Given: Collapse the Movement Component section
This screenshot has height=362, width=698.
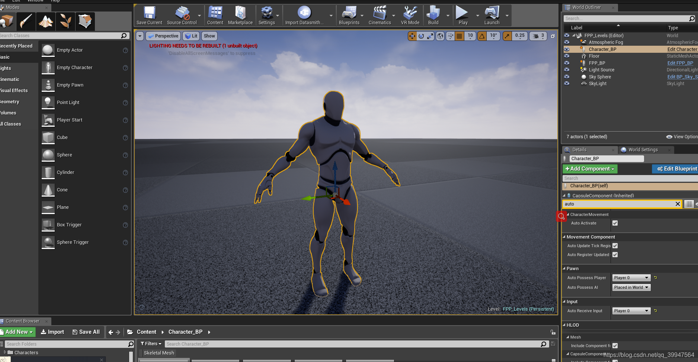Looking at the screenshot, I should coord(564,237).
